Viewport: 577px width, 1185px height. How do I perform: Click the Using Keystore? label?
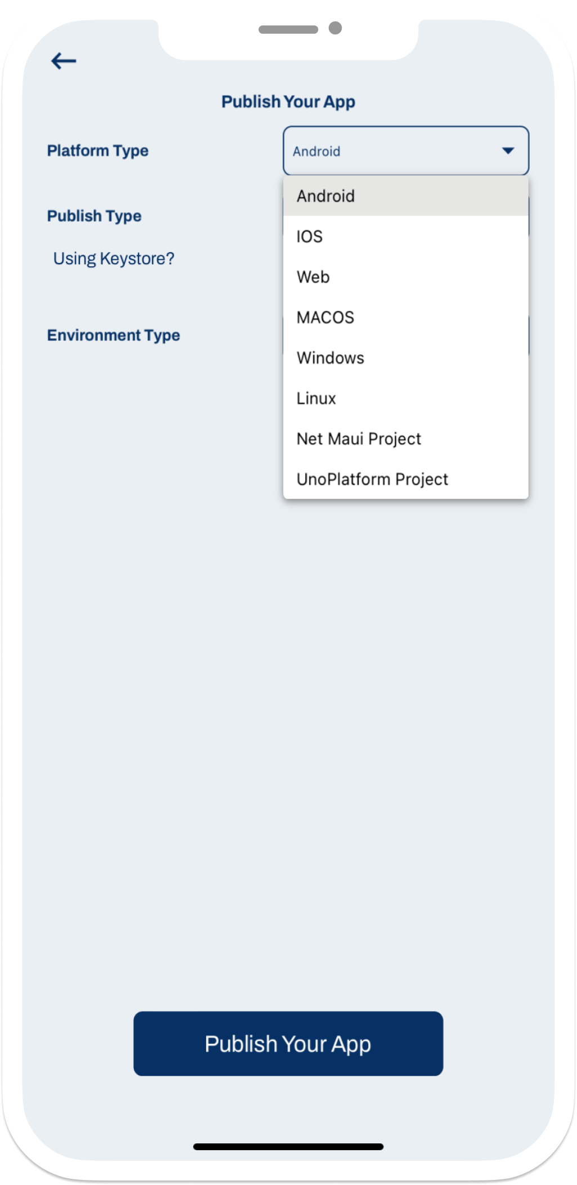click(114, 259)
